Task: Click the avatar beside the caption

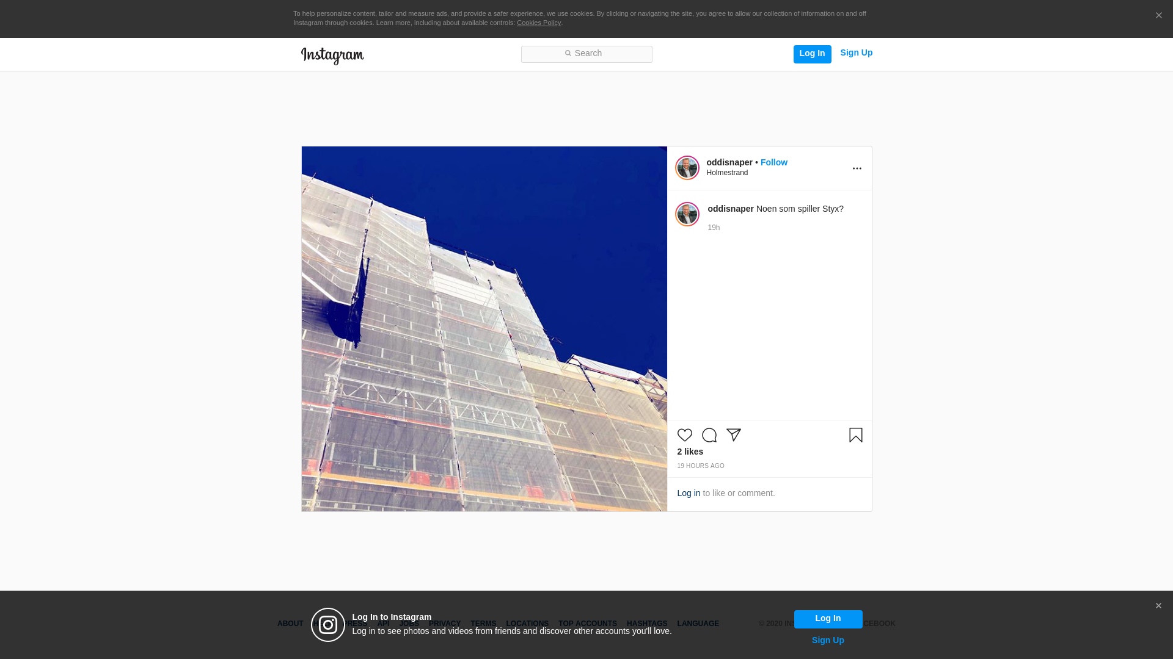Action: [687, 214]
